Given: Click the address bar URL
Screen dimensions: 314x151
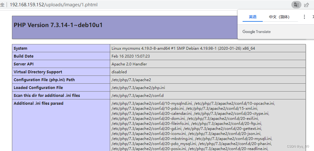Looking at the screenshot, I should pos(53,5).
